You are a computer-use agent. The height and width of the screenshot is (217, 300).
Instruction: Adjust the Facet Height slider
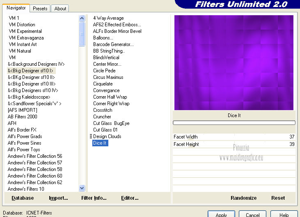coord(234,144)
